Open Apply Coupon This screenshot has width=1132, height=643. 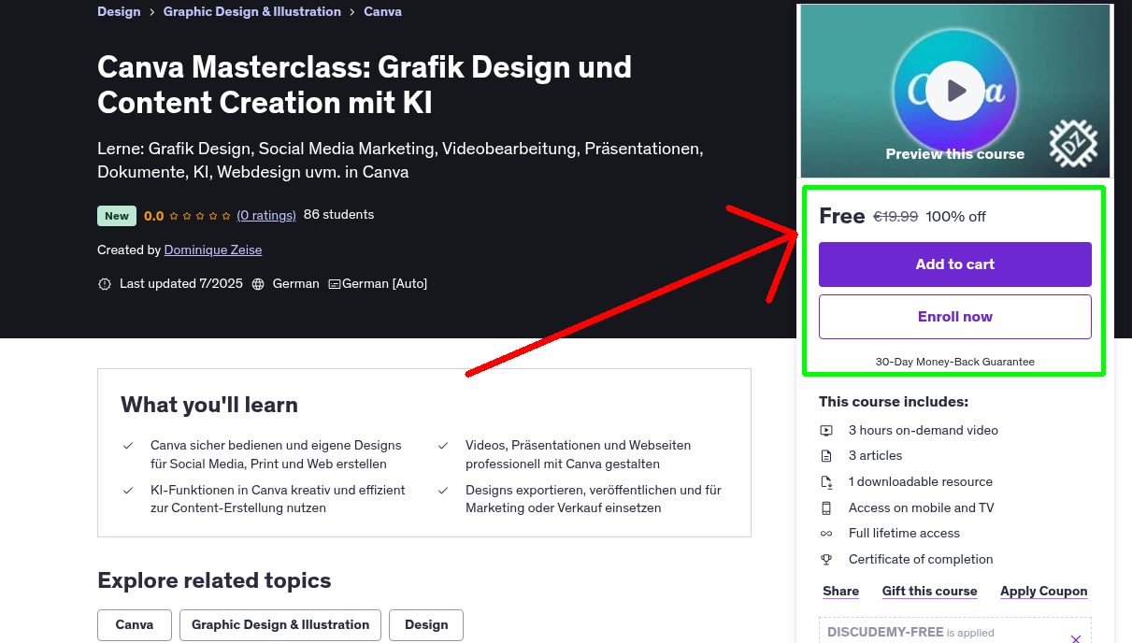pos(1043,591)
